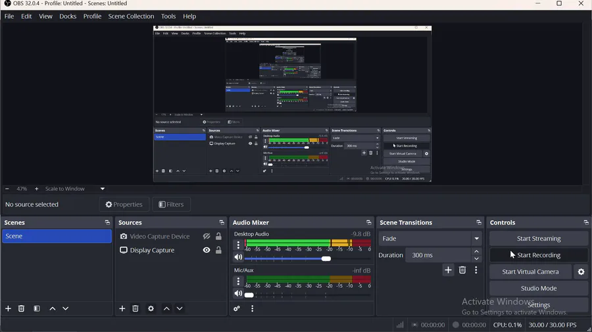The image size is (592, 332).
Task: Open Desktop Audio three-dot options
Action: [238, 245]
